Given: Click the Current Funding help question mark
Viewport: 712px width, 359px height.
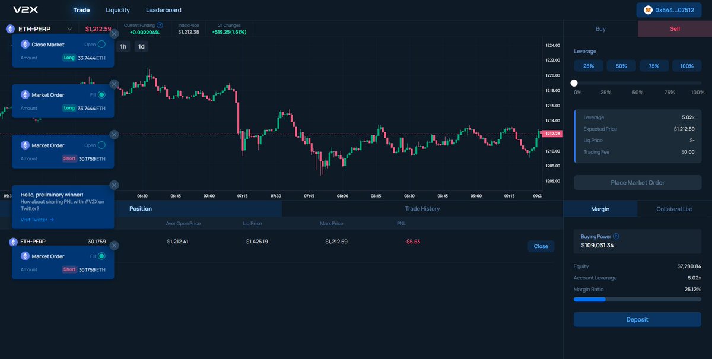Looking at the screenshot, I should 160,25.
